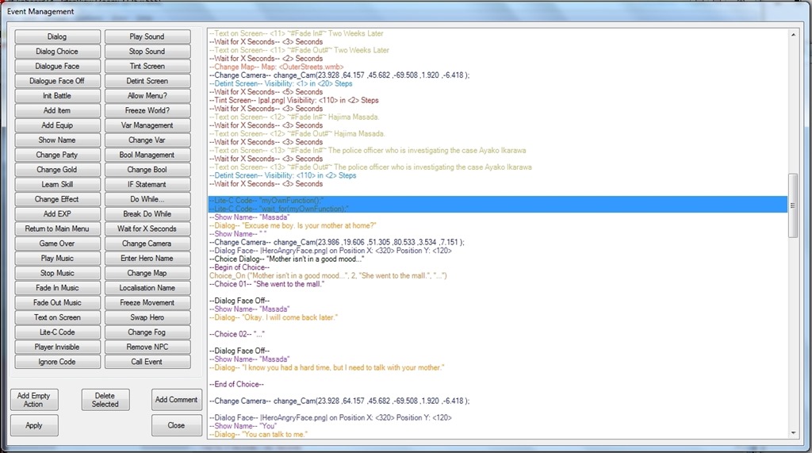Click the Add Comment button
Screen dimensions: 812x453
[x=176, y=400]
